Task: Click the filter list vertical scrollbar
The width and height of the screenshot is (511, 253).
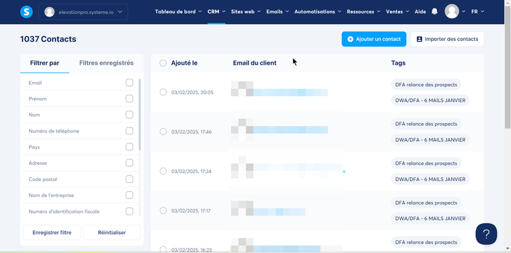Action: pyautogui.click(x=140, y=114)
